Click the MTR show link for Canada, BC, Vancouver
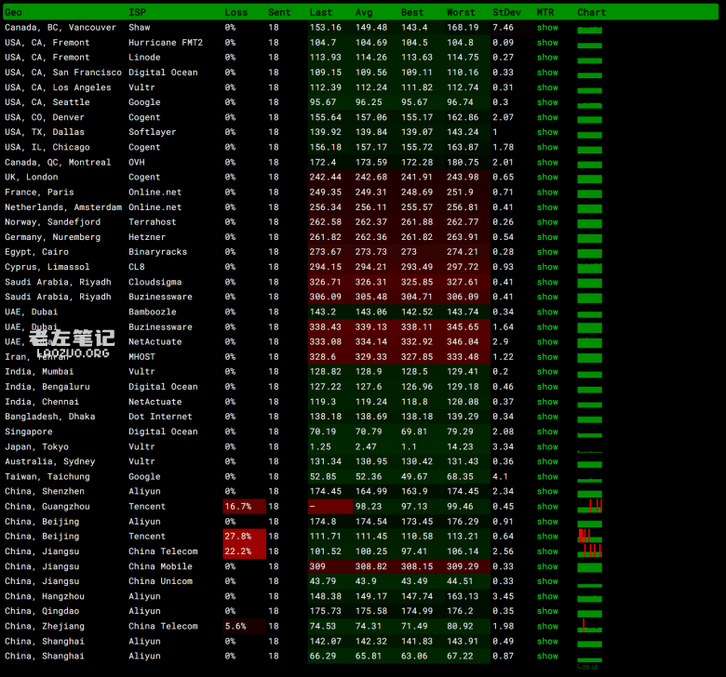The image size is (726, 677). 547,28
